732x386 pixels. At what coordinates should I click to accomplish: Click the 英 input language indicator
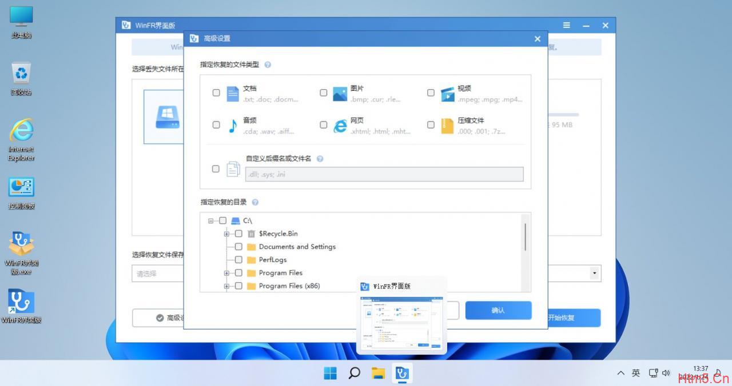[636, 373]
